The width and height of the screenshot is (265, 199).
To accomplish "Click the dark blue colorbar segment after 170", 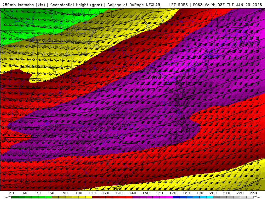I will (x=176, y=197).
